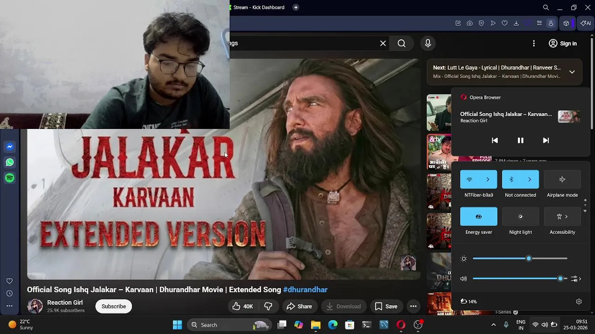The height and width of the screenshot is (334, 595).
Task: Turn on Night light
Action: click(x=521, y=217)
